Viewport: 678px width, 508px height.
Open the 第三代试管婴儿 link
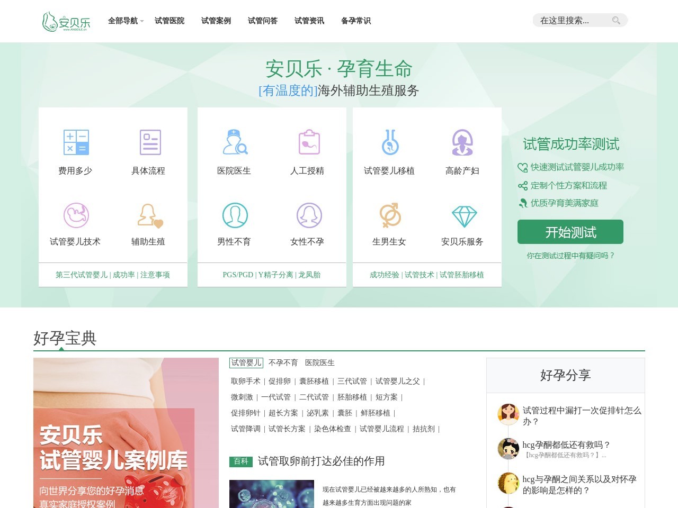[x=82, y=275]
